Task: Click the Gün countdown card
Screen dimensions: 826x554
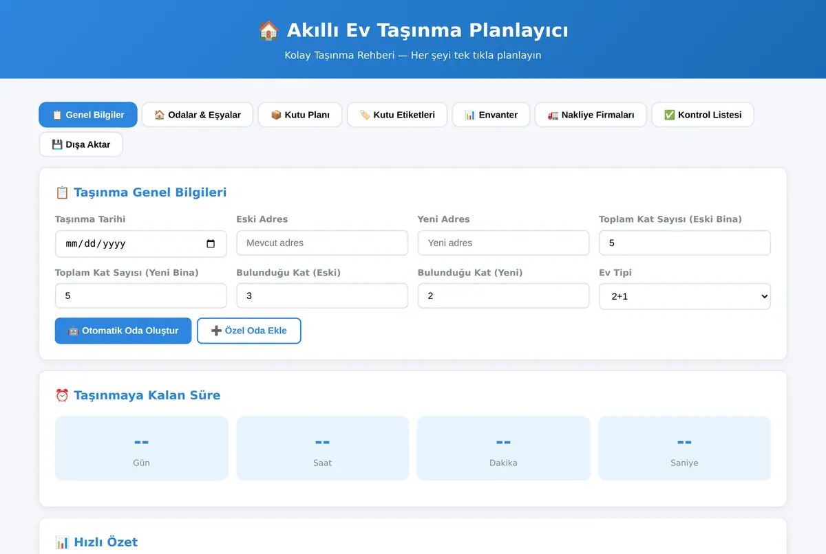Action: click(141, 448)
